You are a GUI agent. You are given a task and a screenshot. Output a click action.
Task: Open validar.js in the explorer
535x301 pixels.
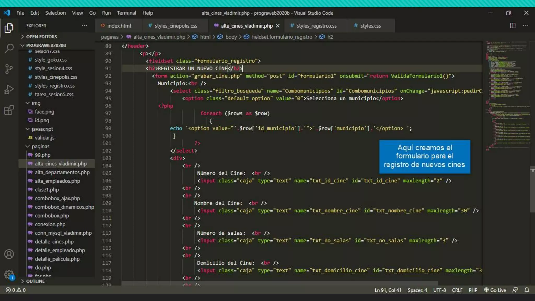pyautogui.click(x=44, y=138)
